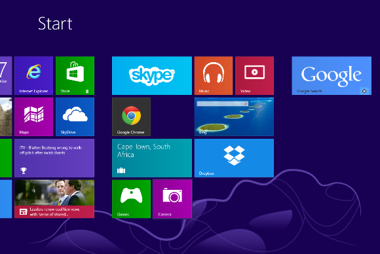This screenshot has width=380, height=254.
Task: Click the trophy icon on sports tile
Action: (24, 170)
